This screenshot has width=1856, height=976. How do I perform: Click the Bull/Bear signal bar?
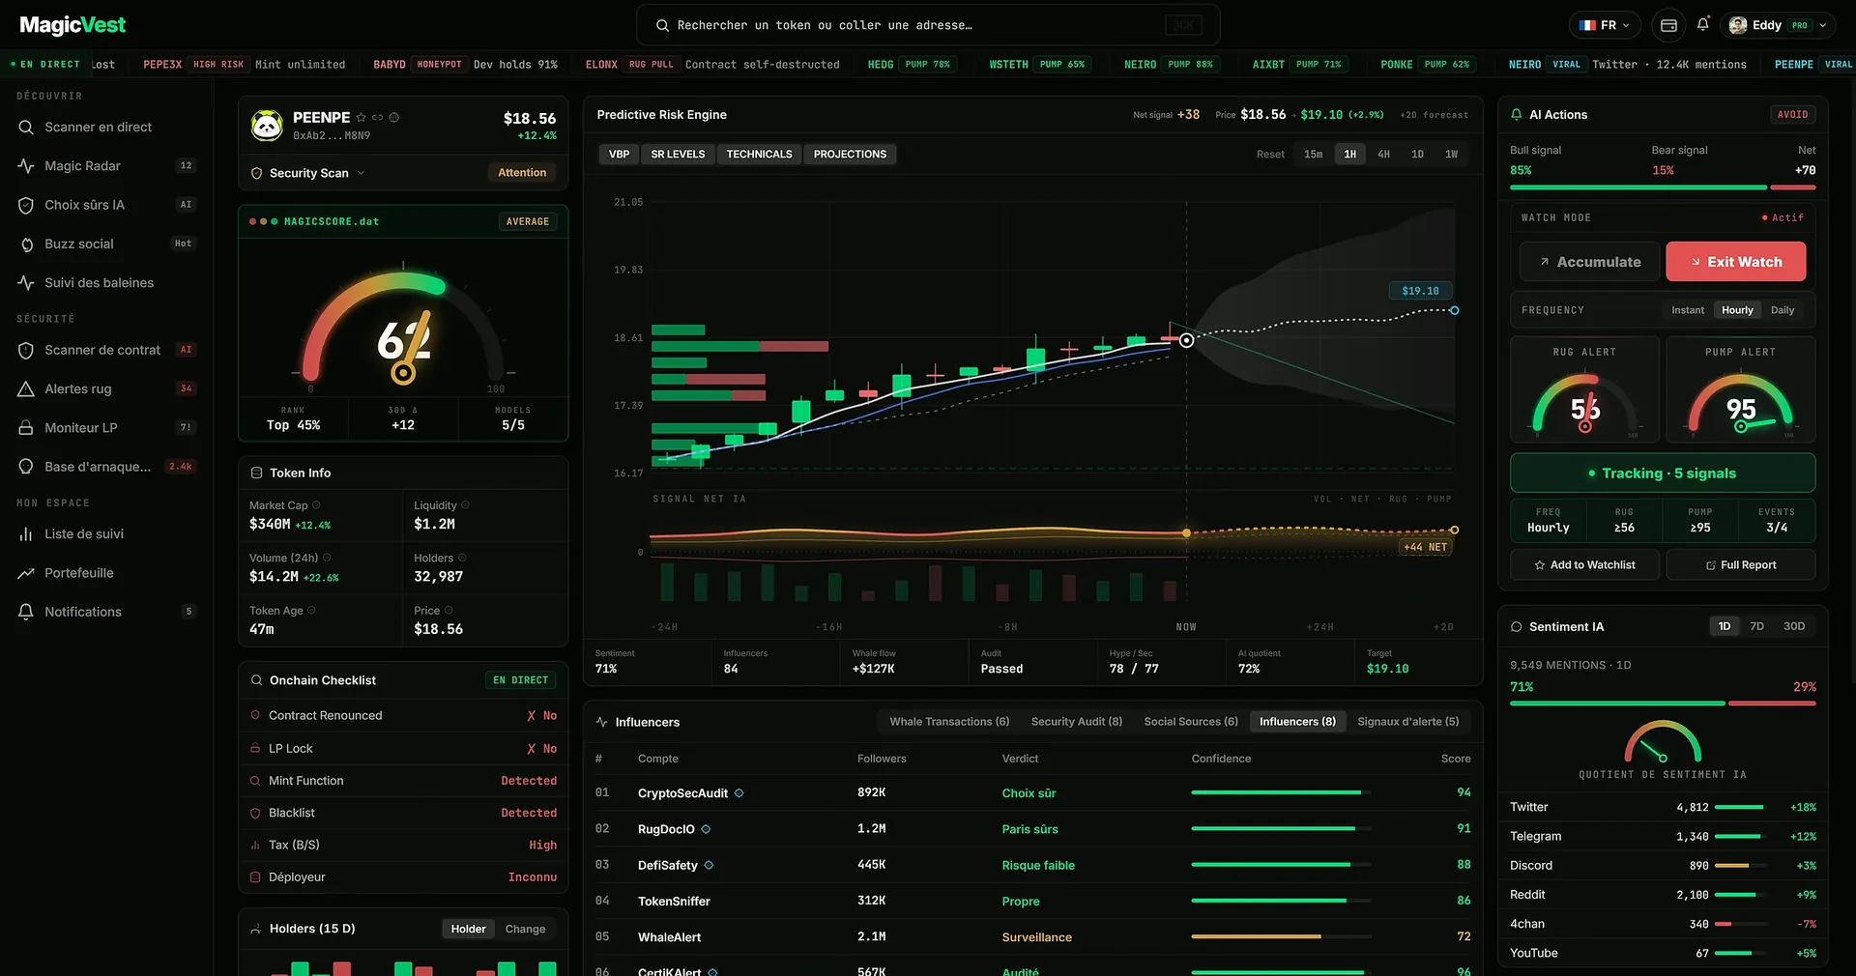tap(1663, 187)
